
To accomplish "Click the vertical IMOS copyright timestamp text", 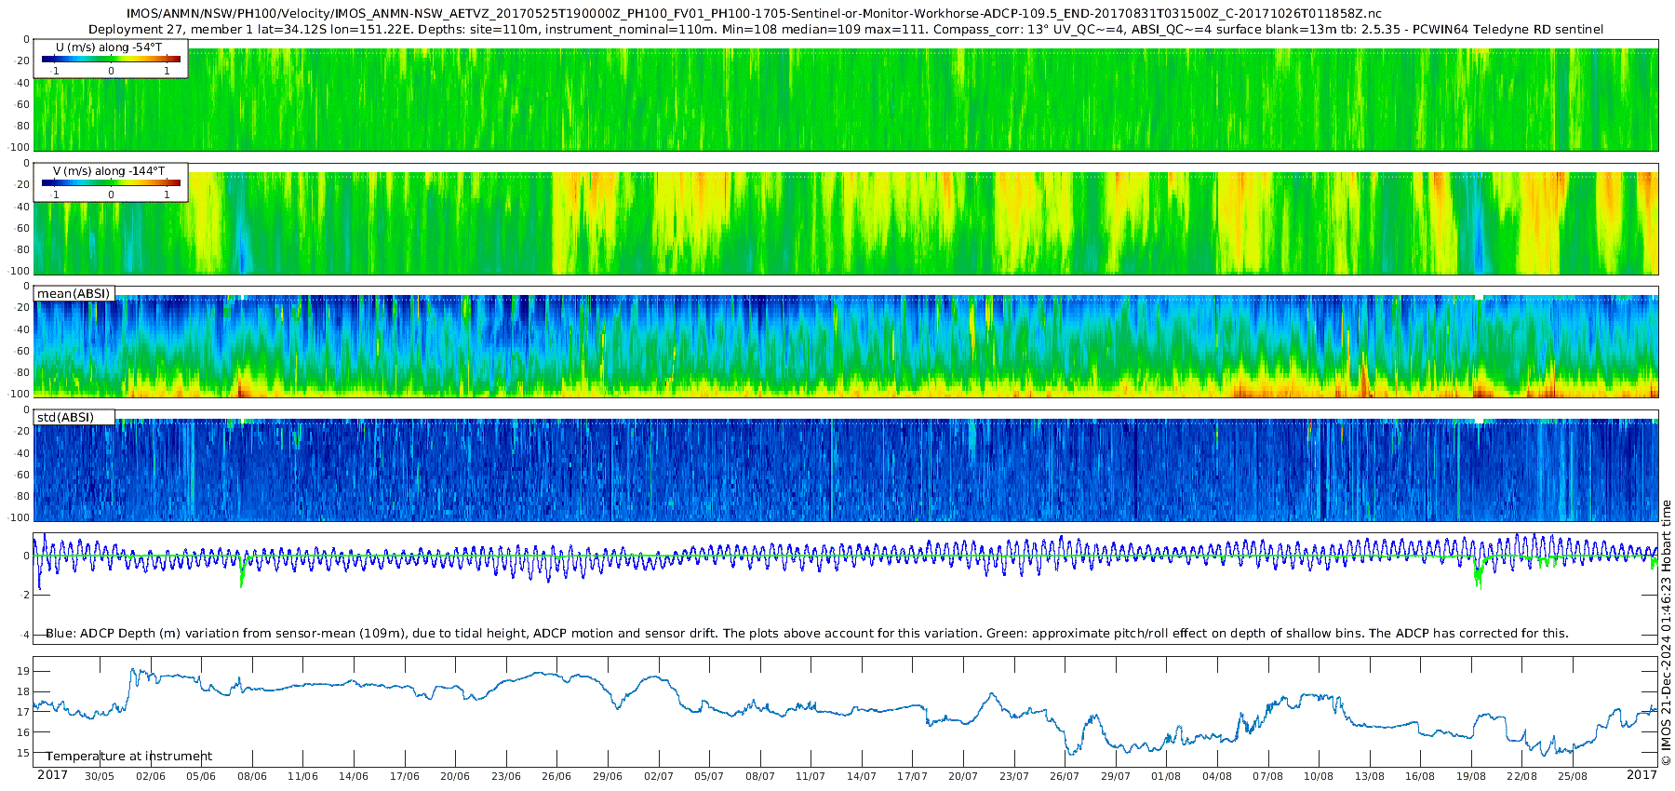I will point(1666,633).
